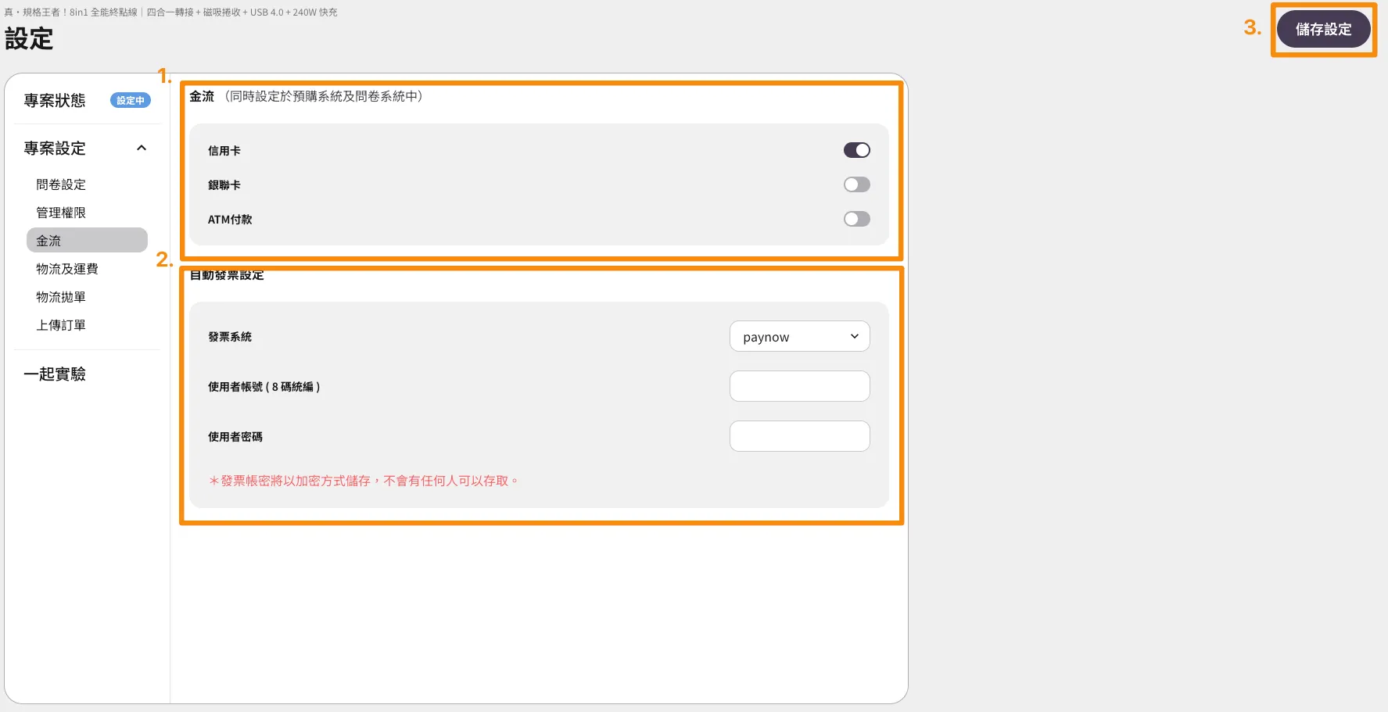The image size is (1388, 712).
Task: Enable the 銀聯卡 payment toggle
Action: click(x=856, y=184)
